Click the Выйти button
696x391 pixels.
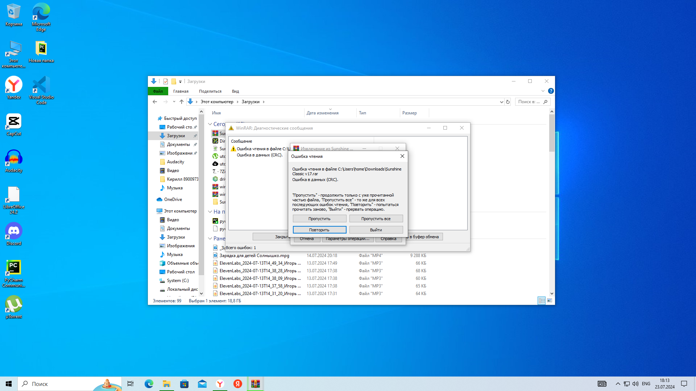(376, 230)
